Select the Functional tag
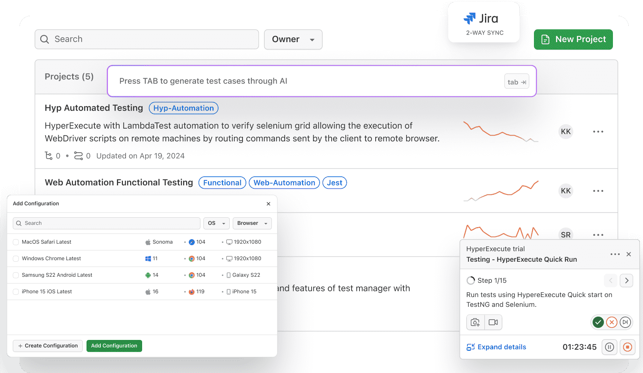Screen dimensions: 643x373 tap(222, 183)
